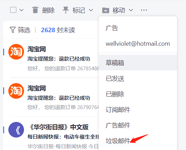
Task: Click second 淘宝网 orange avatar icon
Action: [16, 91]
